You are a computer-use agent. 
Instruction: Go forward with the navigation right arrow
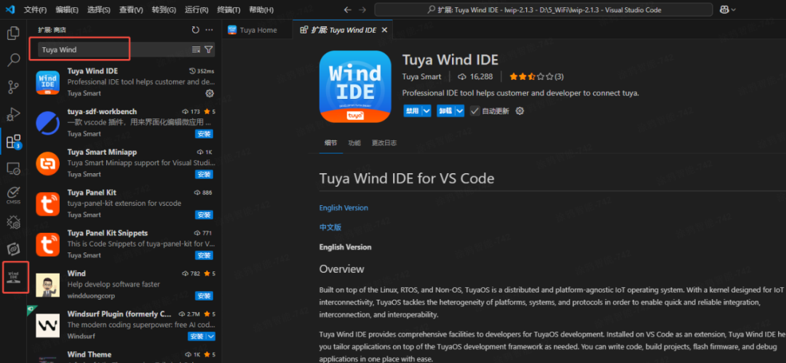point(362,9)
